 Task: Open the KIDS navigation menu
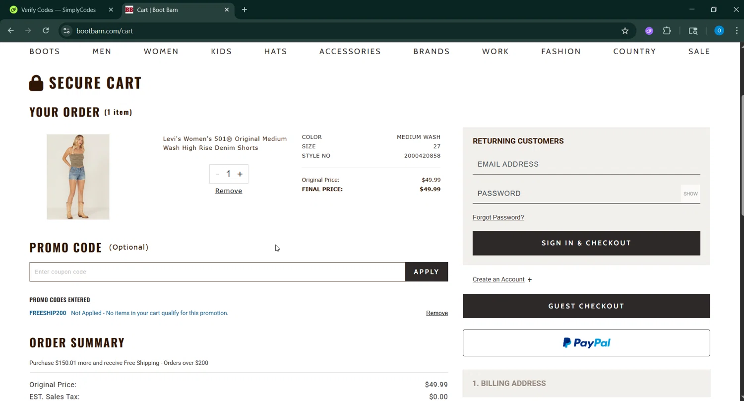(221, 51)
